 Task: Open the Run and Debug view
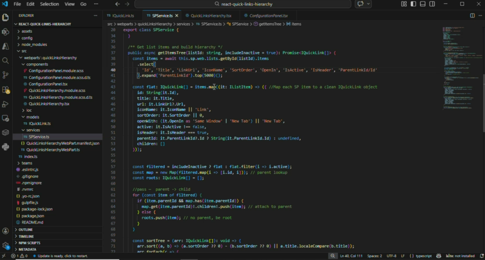(6, 104)
